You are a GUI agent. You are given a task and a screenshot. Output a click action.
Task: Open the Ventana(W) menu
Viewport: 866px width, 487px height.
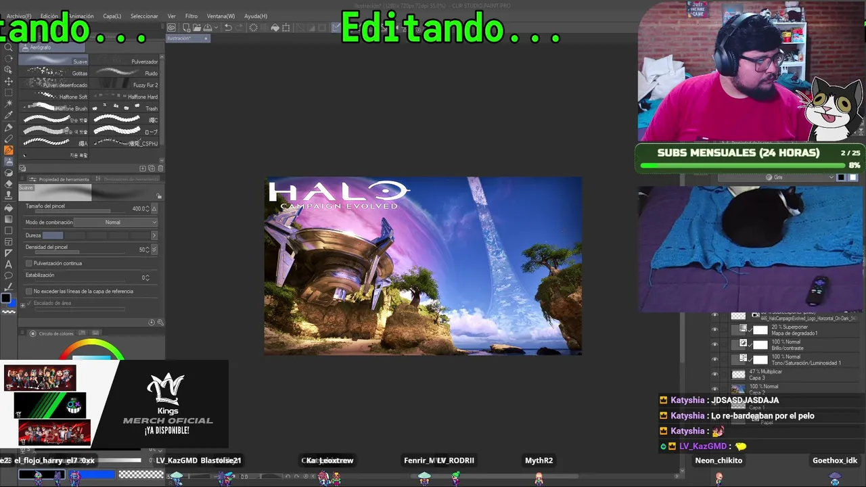click(x=221, y=16)
